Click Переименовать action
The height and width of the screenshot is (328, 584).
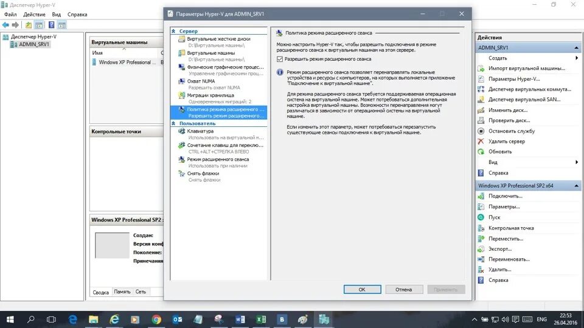click(x=509, y=259)
